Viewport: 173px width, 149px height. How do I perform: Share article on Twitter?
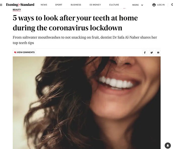(152, 53)
